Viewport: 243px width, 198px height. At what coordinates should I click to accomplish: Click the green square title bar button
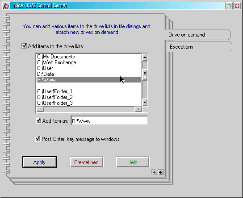click(229, 6)
